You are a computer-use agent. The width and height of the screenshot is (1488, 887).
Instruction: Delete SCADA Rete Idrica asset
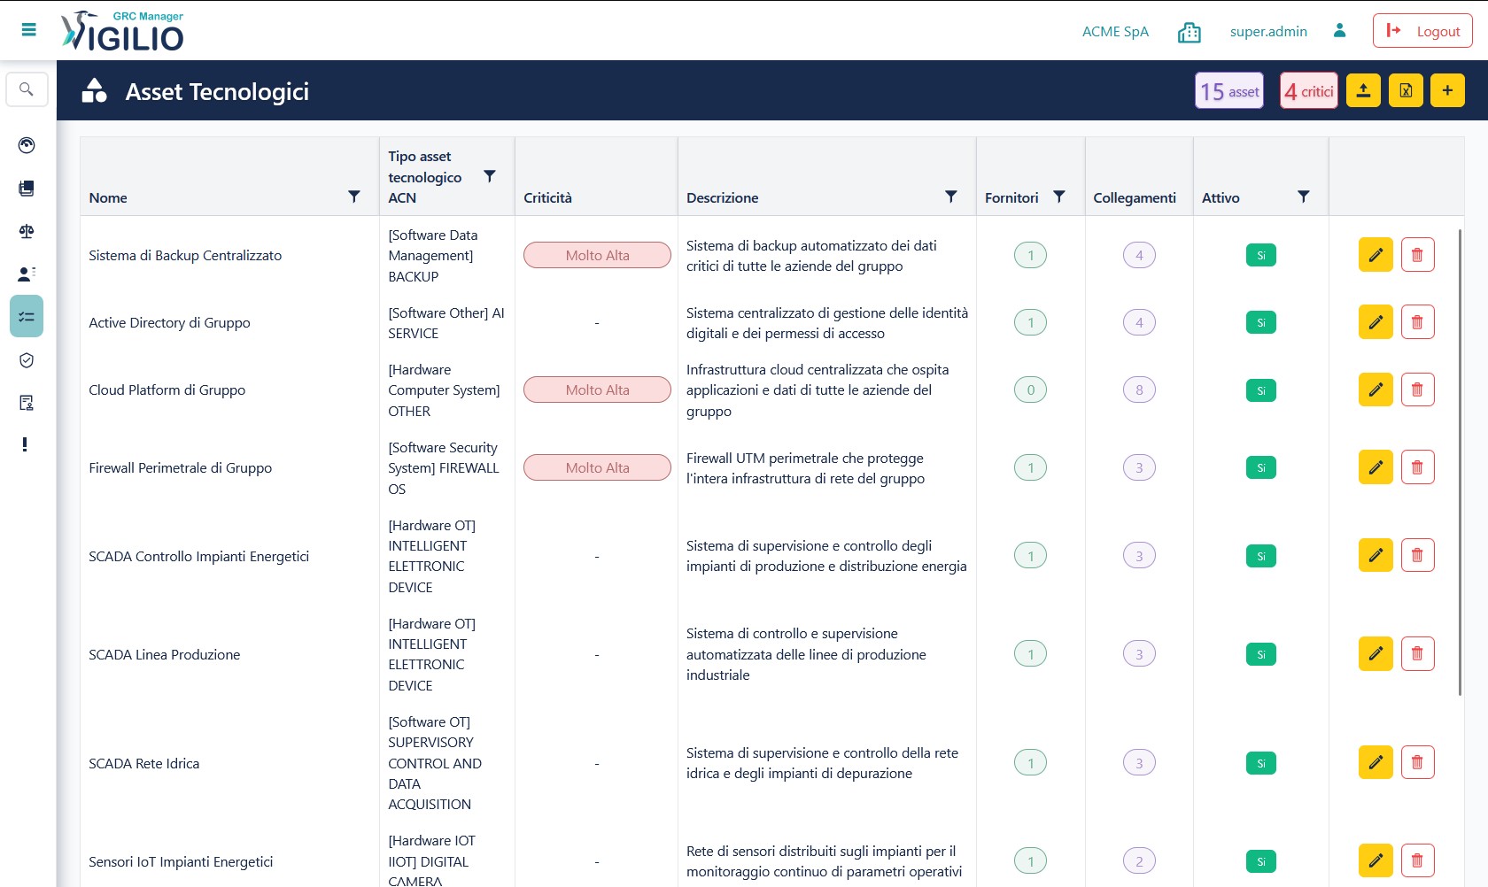pos(1417,762)
